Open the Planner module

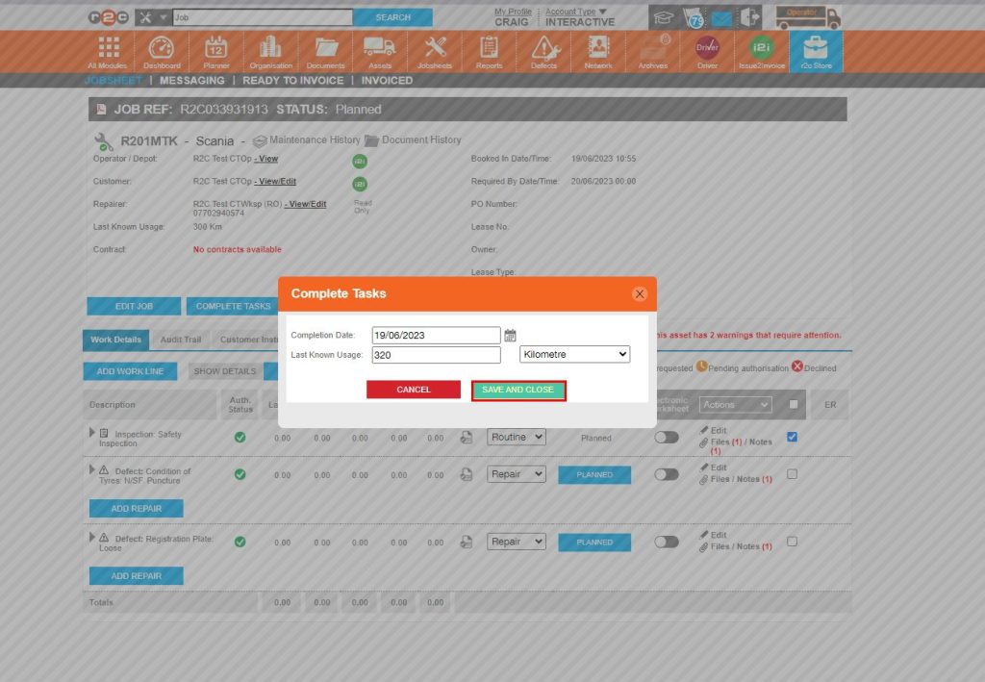[x=216, y=51]
